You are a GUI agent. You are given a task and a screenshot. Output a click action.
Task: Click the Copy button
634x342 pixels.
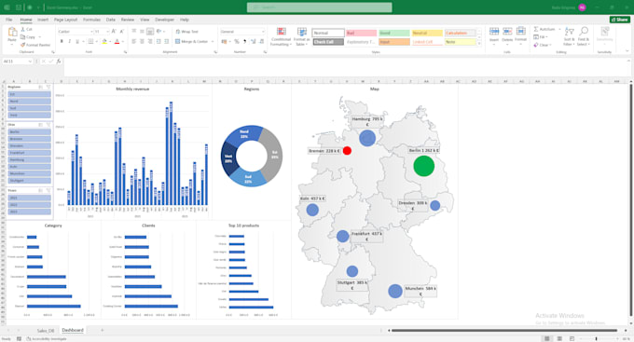[28, 37]
